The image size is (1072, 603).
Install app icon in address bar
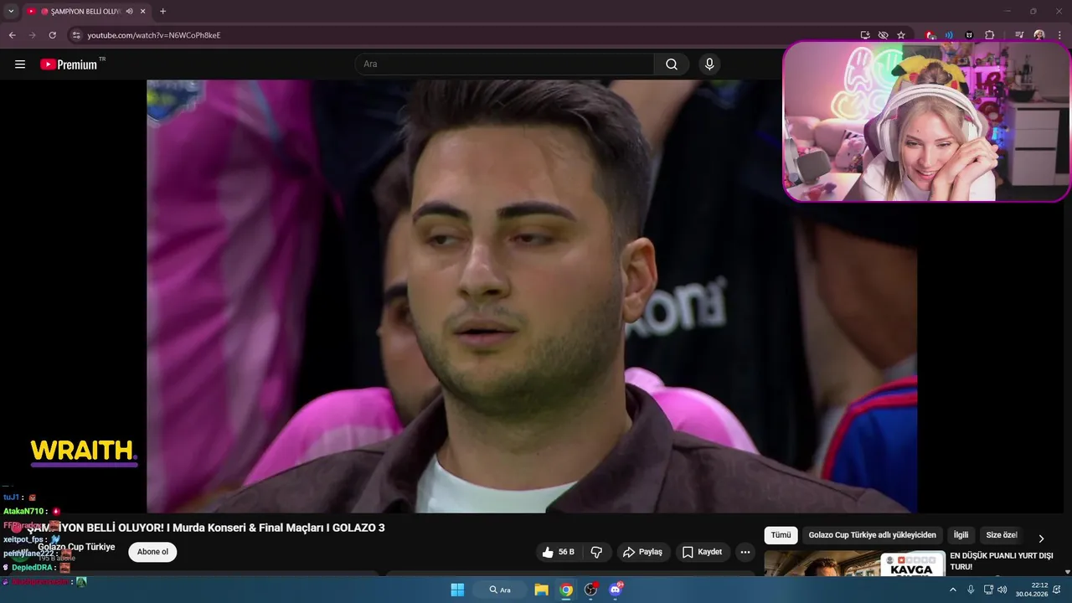tap(865, 35)
